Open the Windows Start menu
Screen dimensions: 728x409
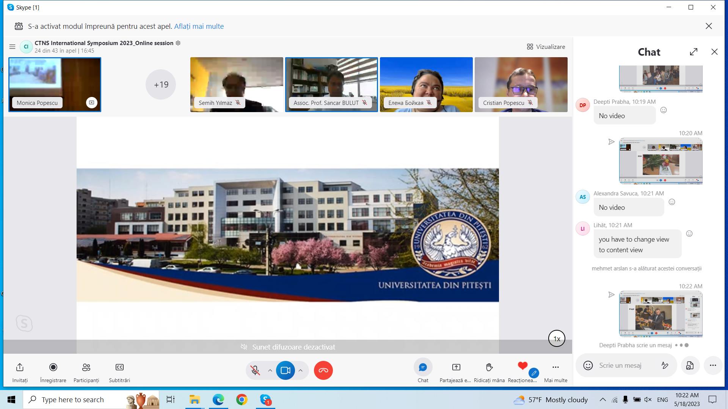(11, 400)
